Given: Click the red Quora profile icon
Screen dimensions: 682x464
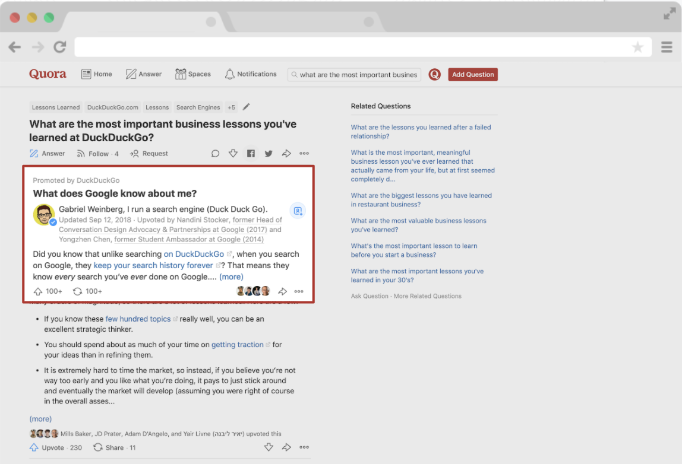Looking at the screenshot, I should pyautogui.click(x=435, y=75).
